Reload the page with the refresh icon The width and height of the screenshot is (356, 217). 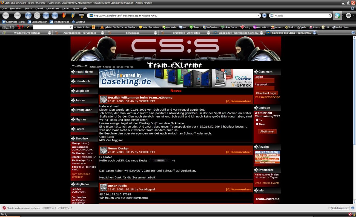click(28, 16)
